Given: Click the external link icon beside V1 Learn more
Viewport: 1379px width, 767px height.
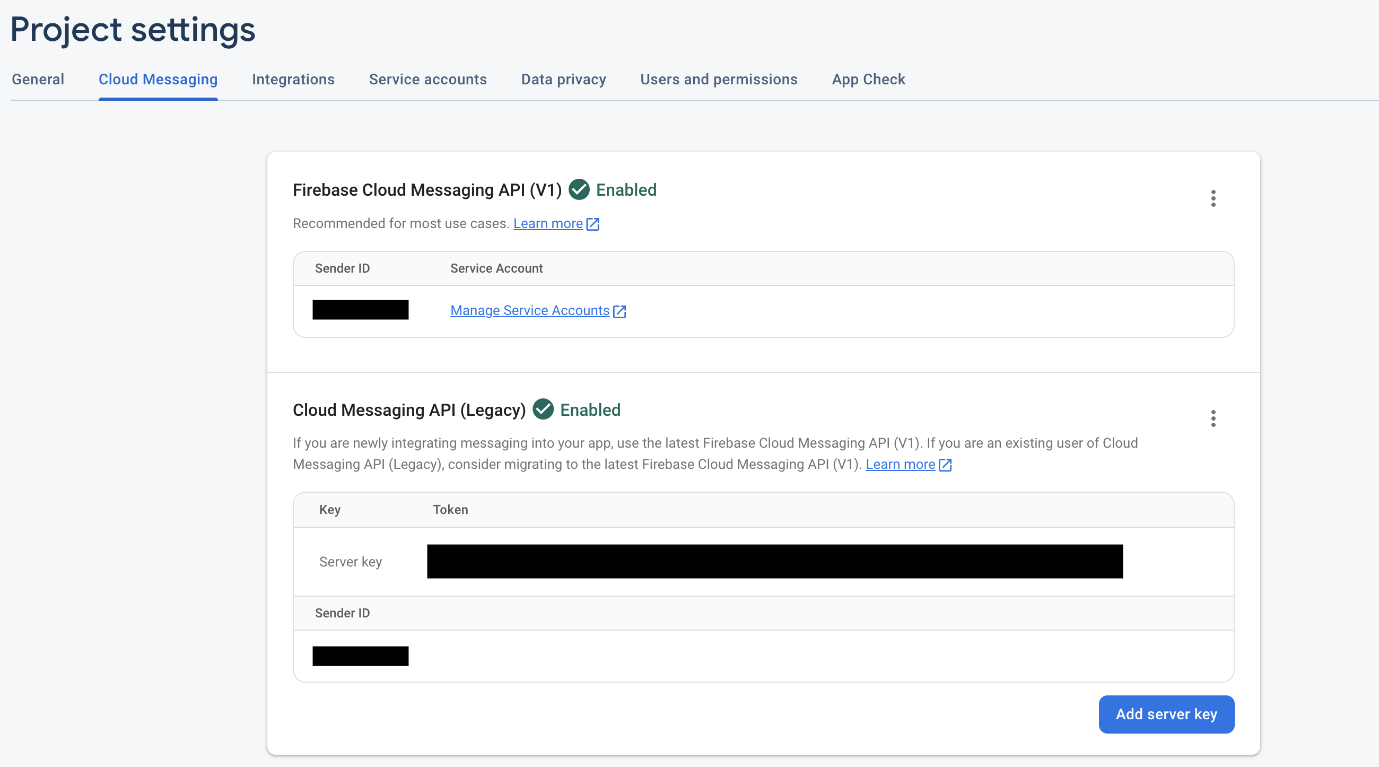Looking at the screenshot, I should tap(592, 224).
